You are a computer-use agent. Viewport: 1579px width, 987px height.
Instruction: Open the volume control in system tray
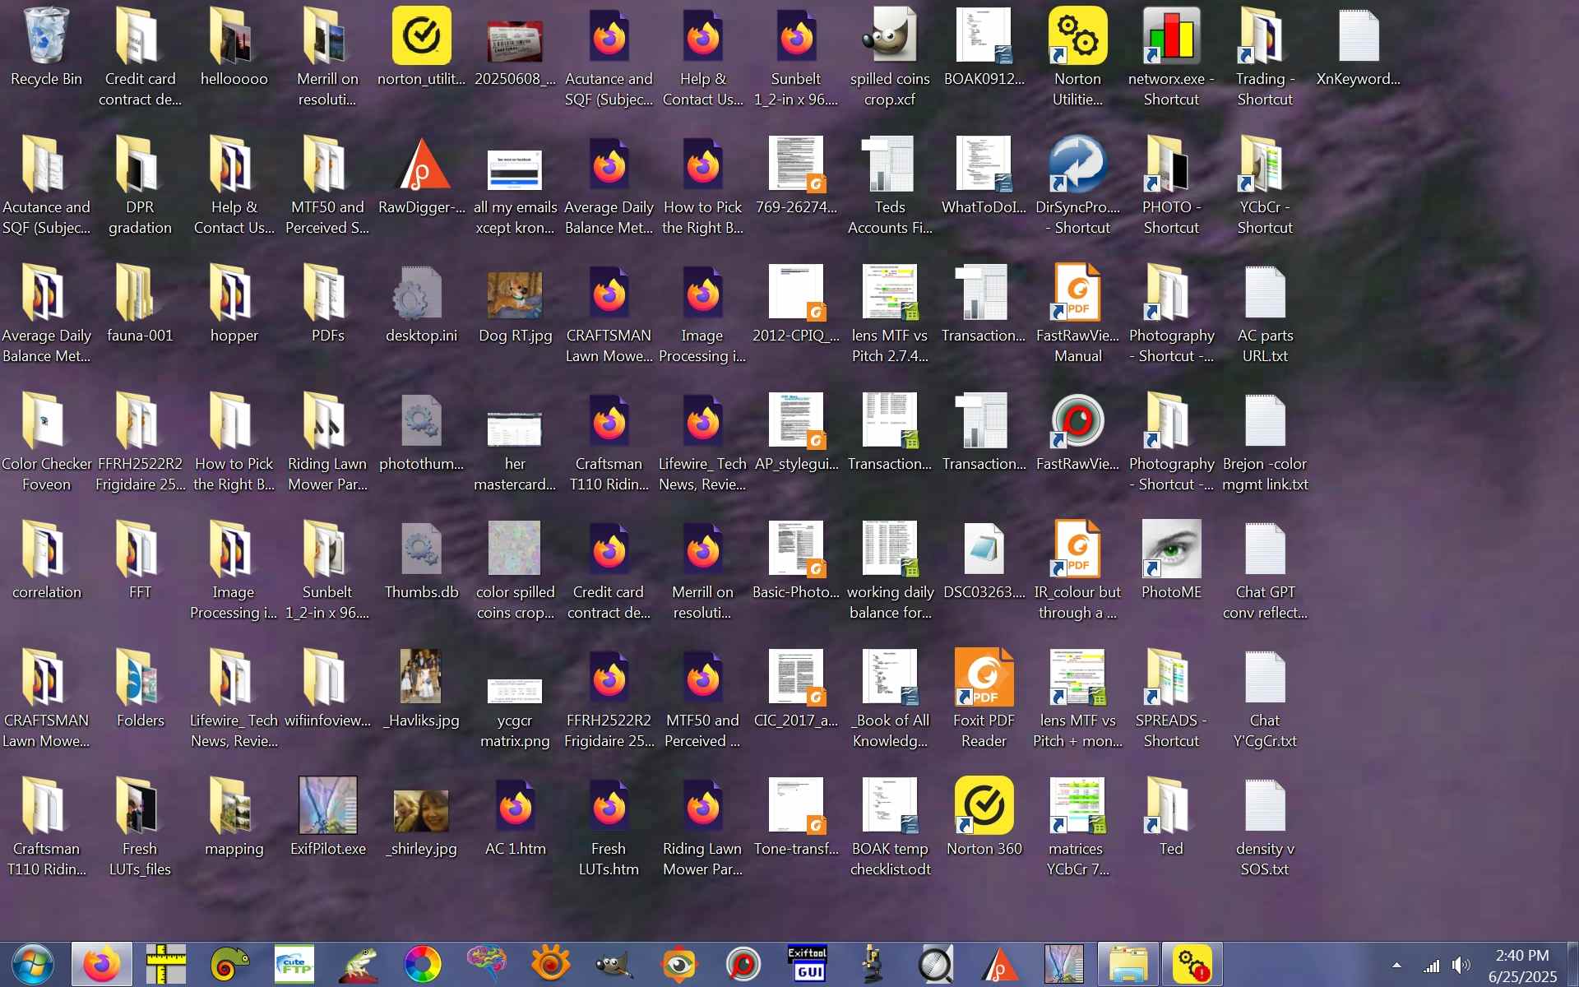point(1461,966)
